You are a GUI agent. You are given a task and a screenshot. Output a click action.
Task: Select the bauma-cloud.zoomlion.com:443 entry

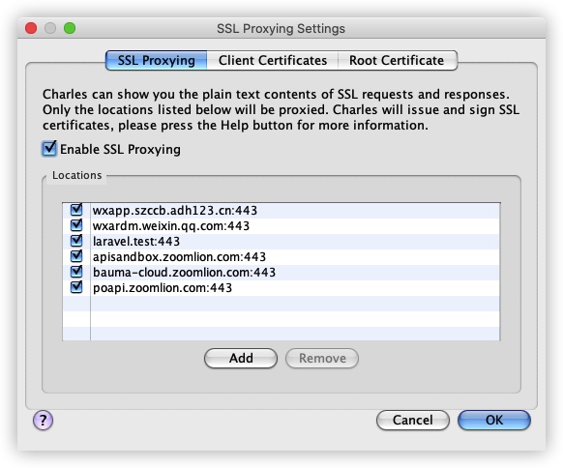click(184, 273)
